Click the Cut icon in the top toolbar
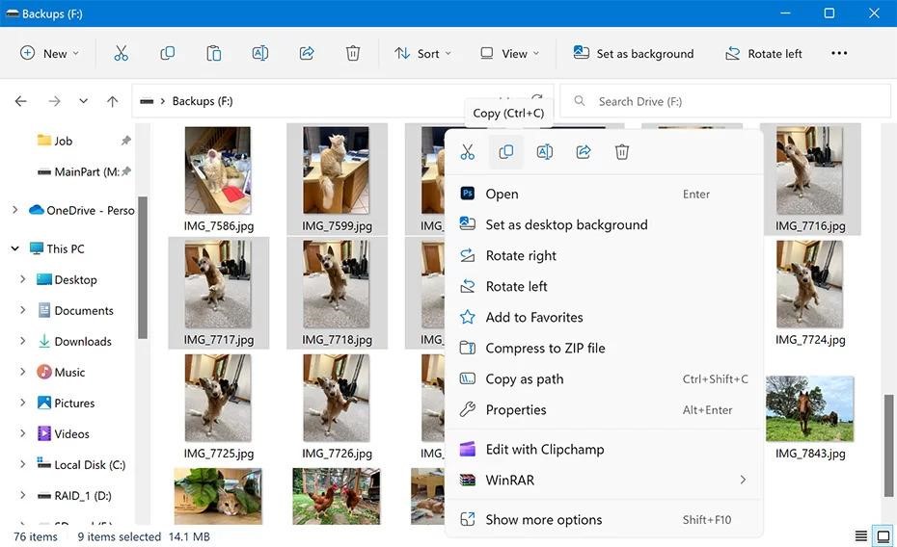The height and width of the screenshot is (547, 897). 121,54
